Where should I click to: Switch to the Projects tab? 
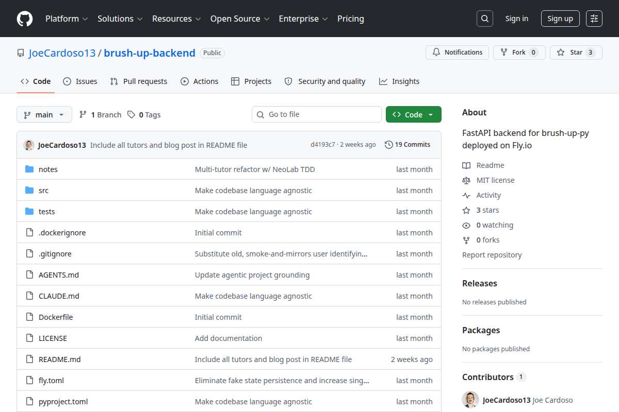(x=251, y=81)
